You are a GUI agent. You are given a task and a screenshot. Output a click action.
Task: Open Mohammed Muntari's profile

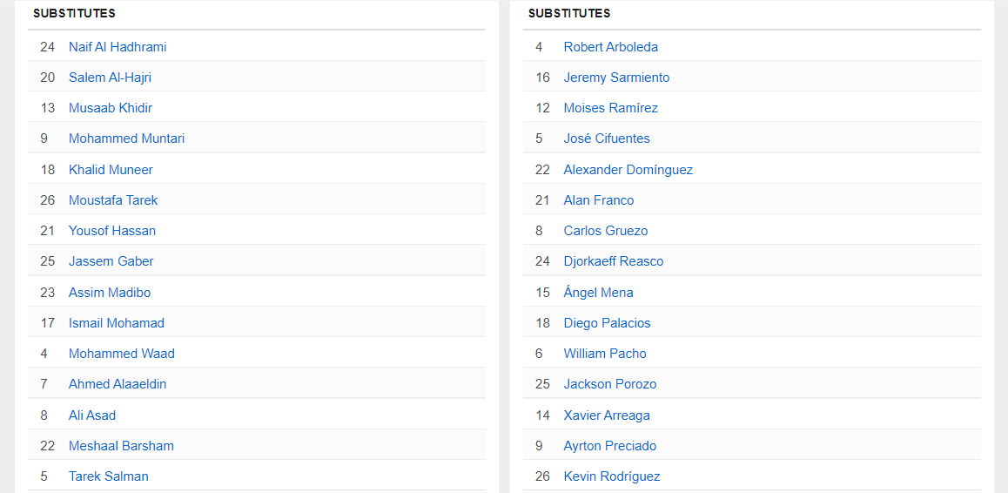click(126, 138)
